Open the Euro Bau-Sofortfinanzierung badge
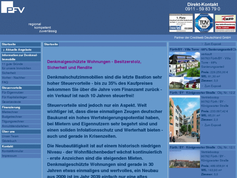 click(225, 23)
